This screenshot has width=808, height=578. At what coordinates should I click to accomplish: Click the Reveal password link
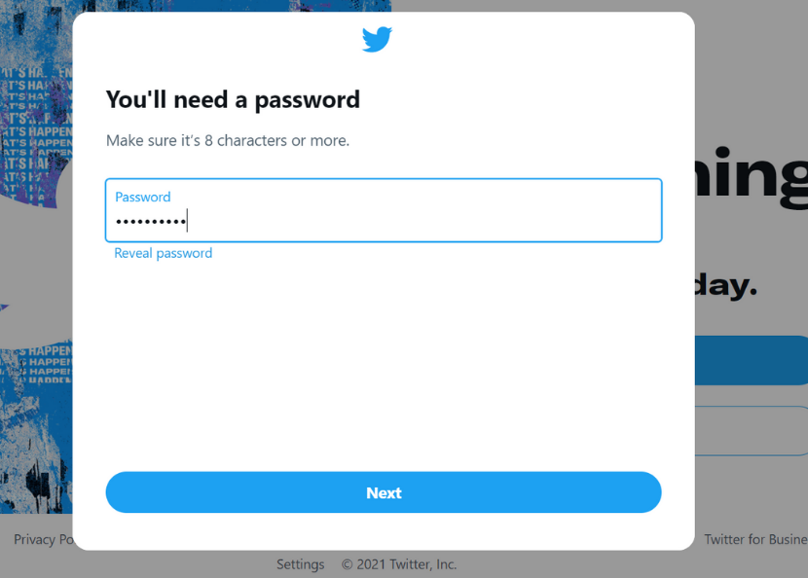(163, 253)
